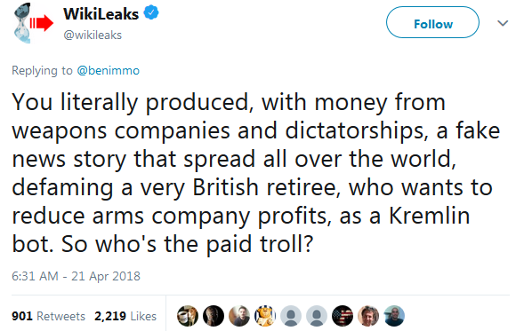Open the first default gray silhouette avatar

291,316
